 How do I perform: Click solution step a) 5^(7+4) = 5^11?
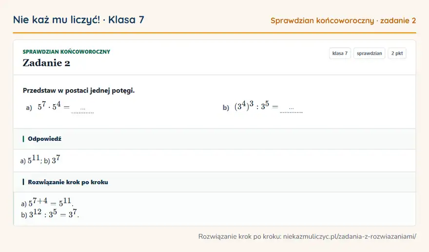(47, 202)
